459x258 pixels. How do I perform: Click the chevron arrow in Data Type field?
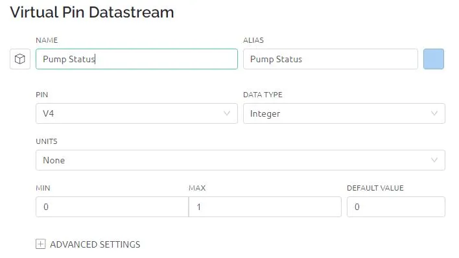tap(434, 113)
